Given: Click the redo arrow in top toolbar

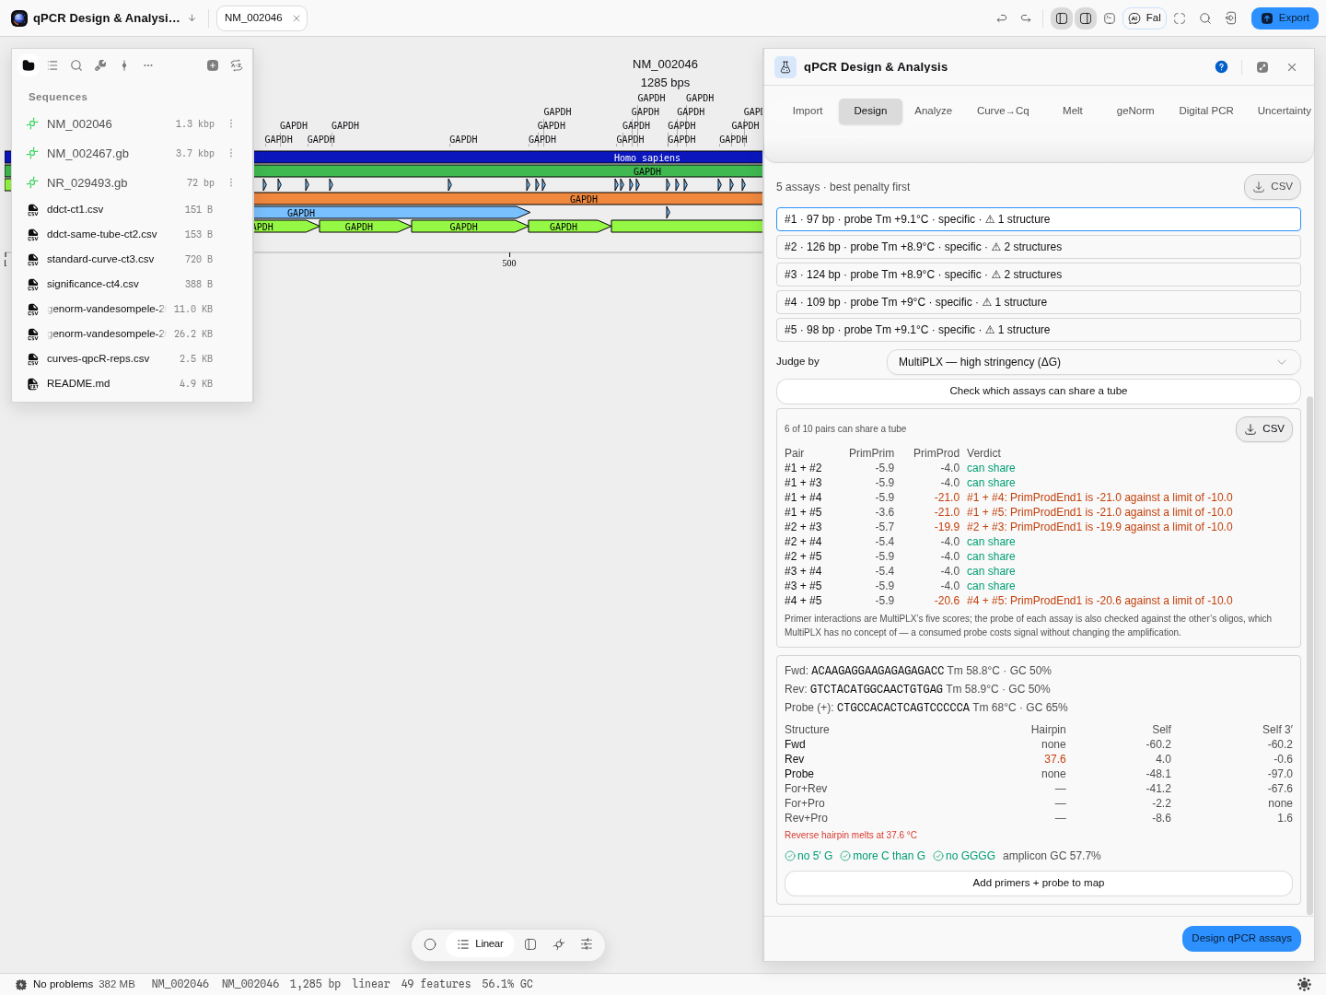Looking at the screenshot, I should pos(1026,18).
